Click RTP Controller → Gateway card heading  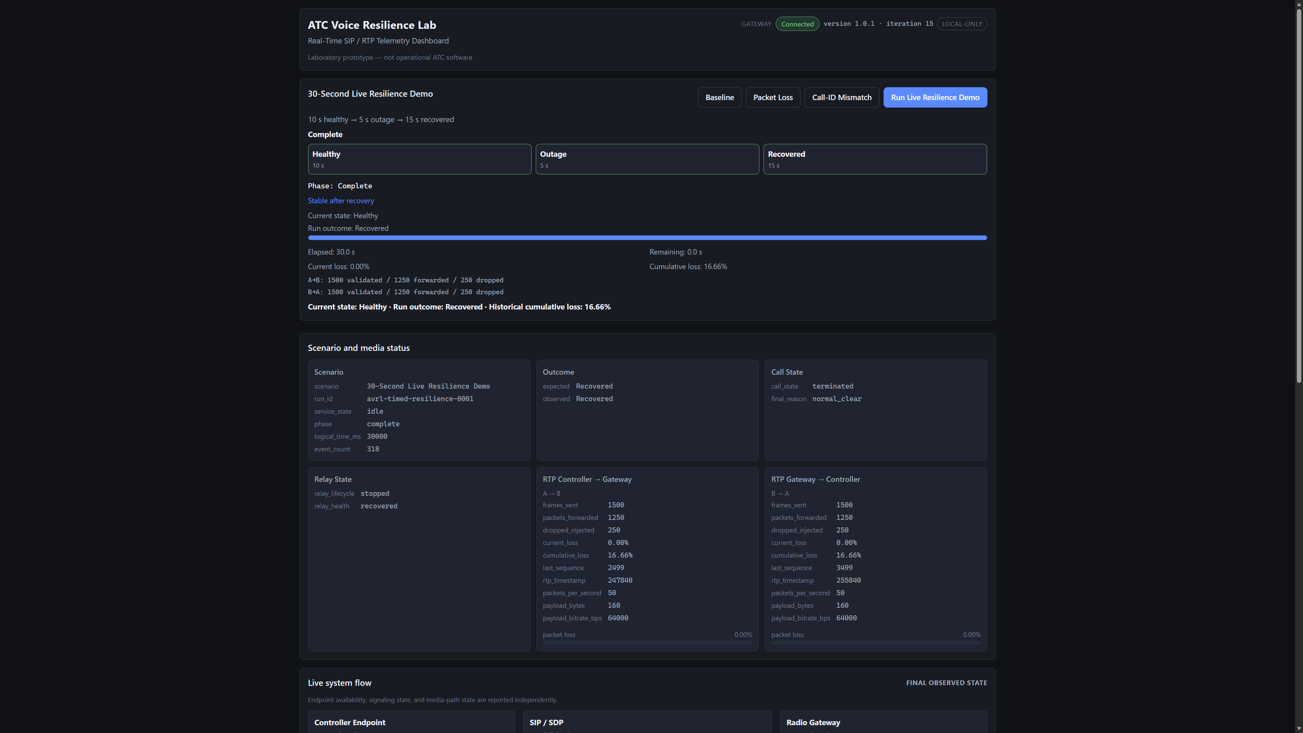[x=587, y=480]
